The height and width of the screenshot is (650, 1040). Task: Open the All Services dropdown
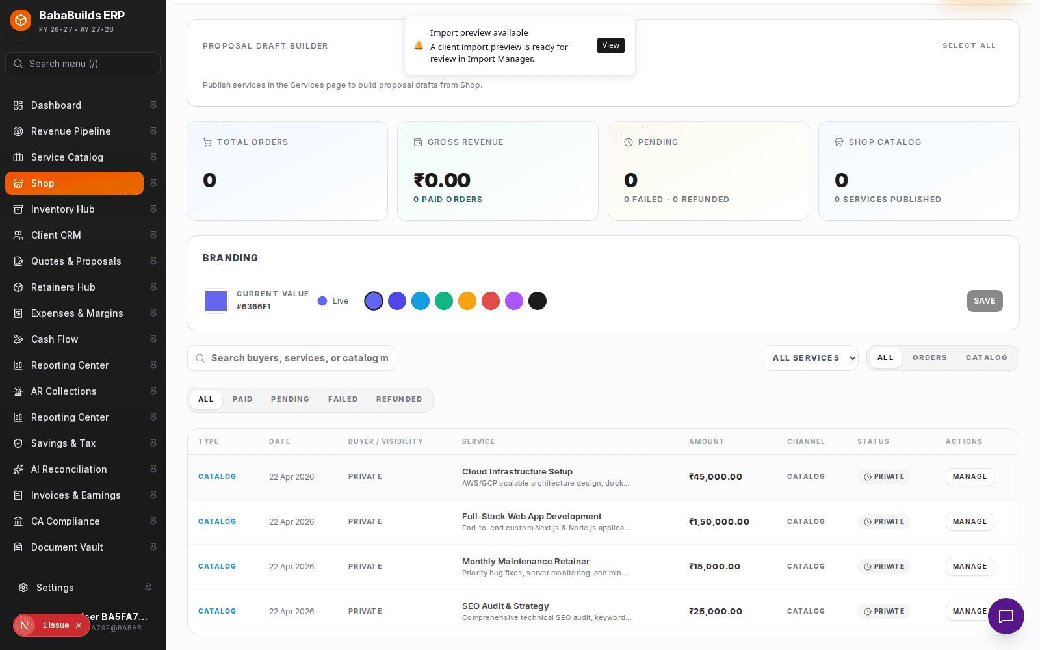point(810,358)
